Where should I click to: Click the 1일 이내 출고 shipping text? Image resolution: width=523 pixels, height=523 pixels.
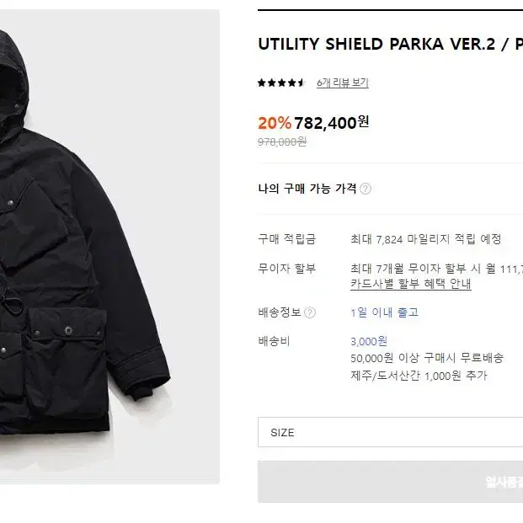click(x=384, y=312)
